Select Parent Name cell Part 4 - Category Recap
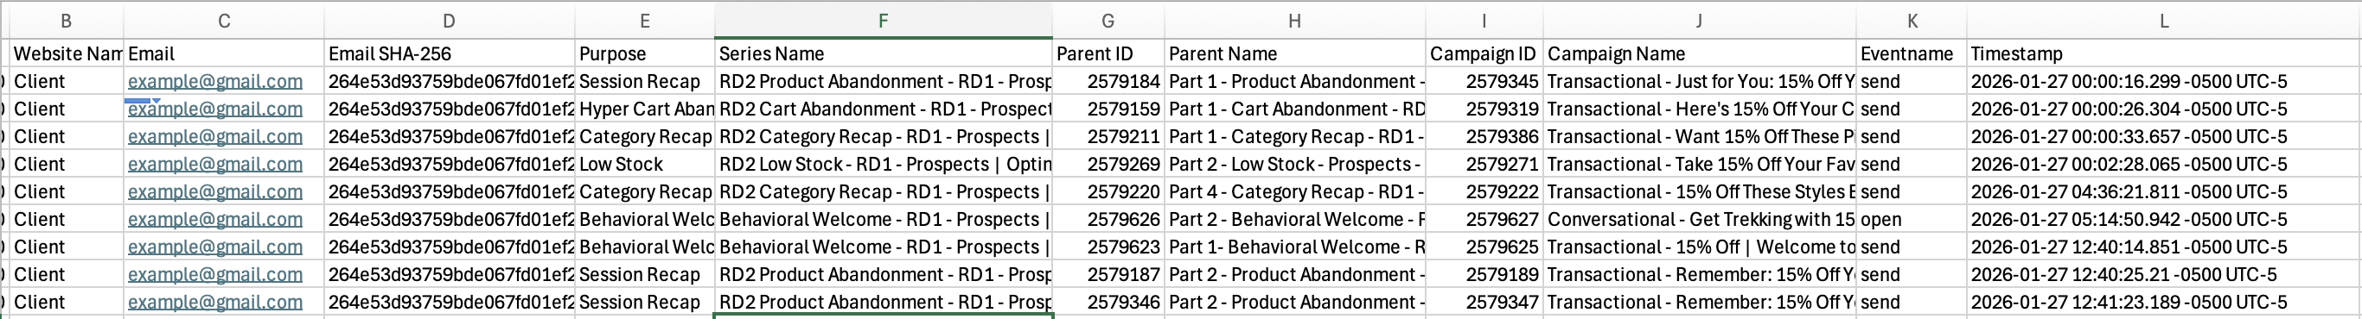This screenshot has width=2362, height=319. click(1296, 192)
